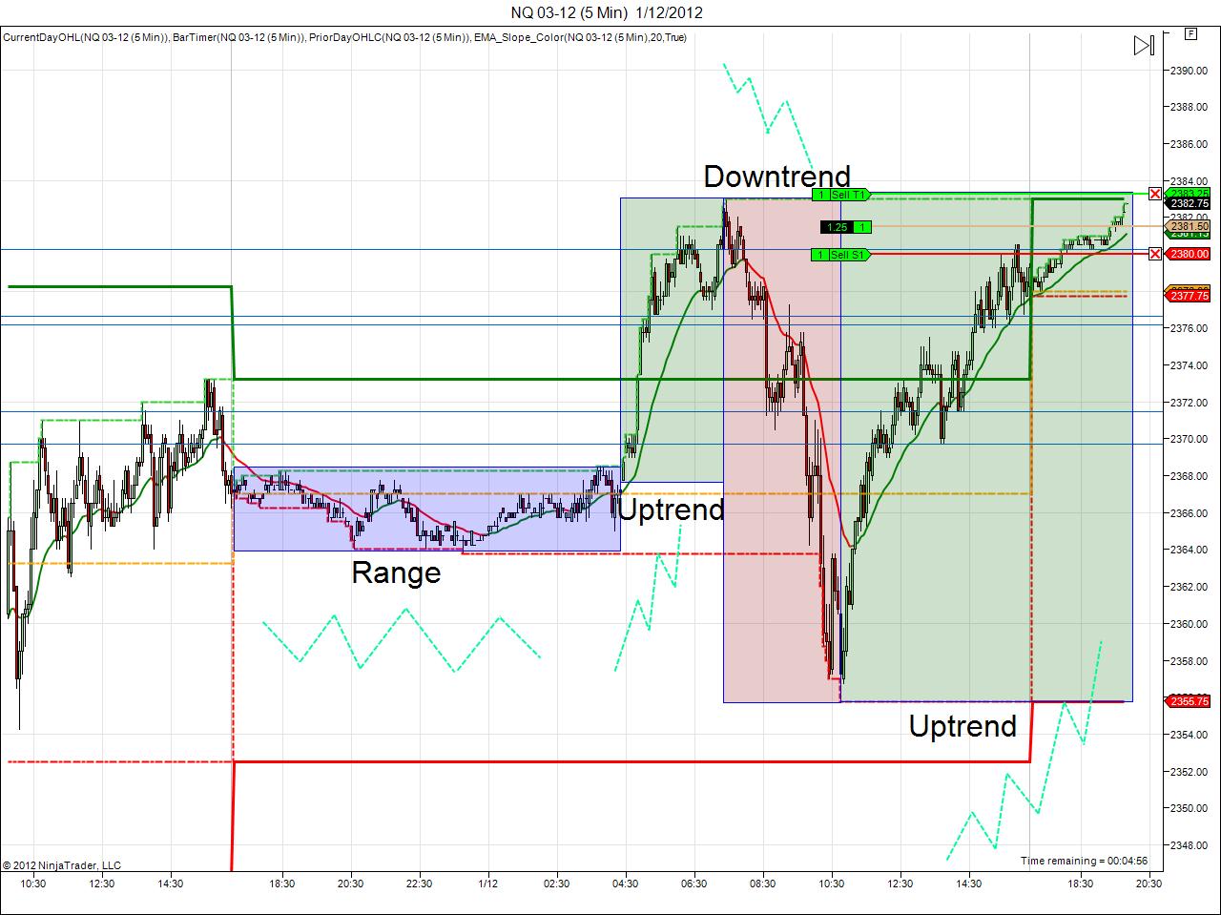Click the 2012 NinjaTrader, LLC copyright text
Viewport: 1221px width, 915px height.
tap(62, 865)
